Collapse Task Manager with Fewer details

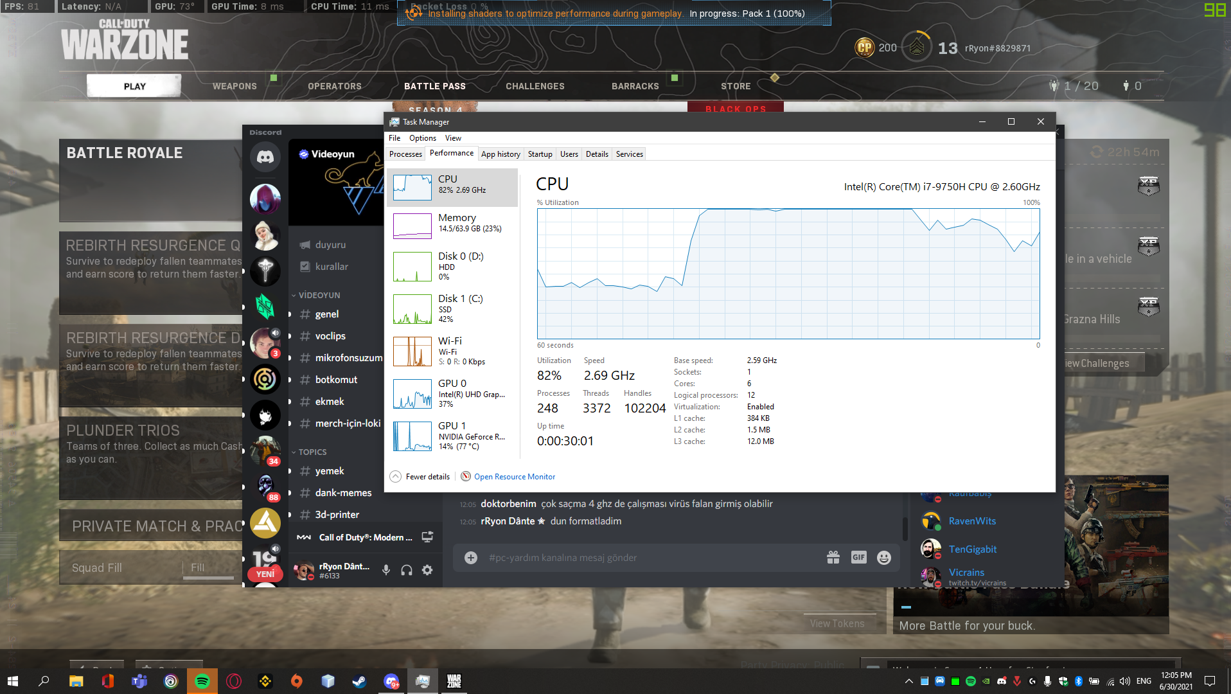click(x=420, y=477)
